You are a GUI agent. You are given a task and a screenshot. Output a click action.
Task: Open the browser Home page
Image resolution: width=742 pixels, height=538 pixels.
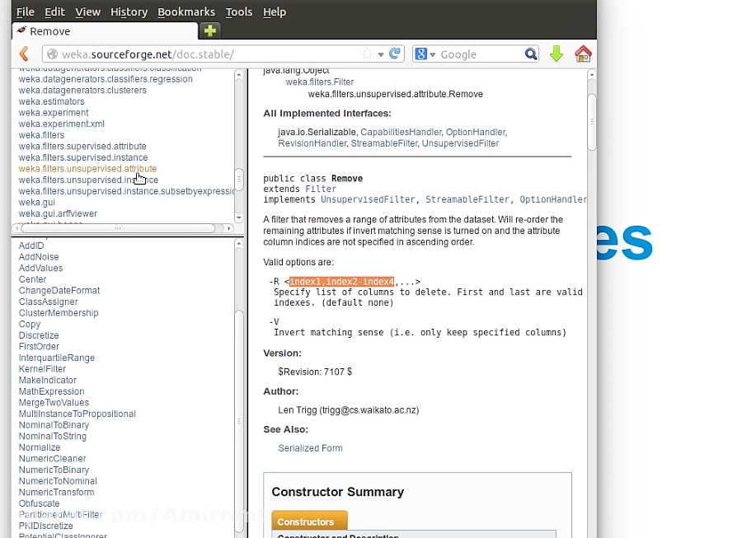584,52
